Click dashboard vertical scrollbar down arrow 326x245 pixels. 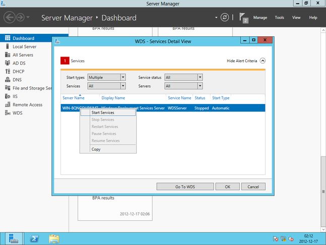(323, 229)
